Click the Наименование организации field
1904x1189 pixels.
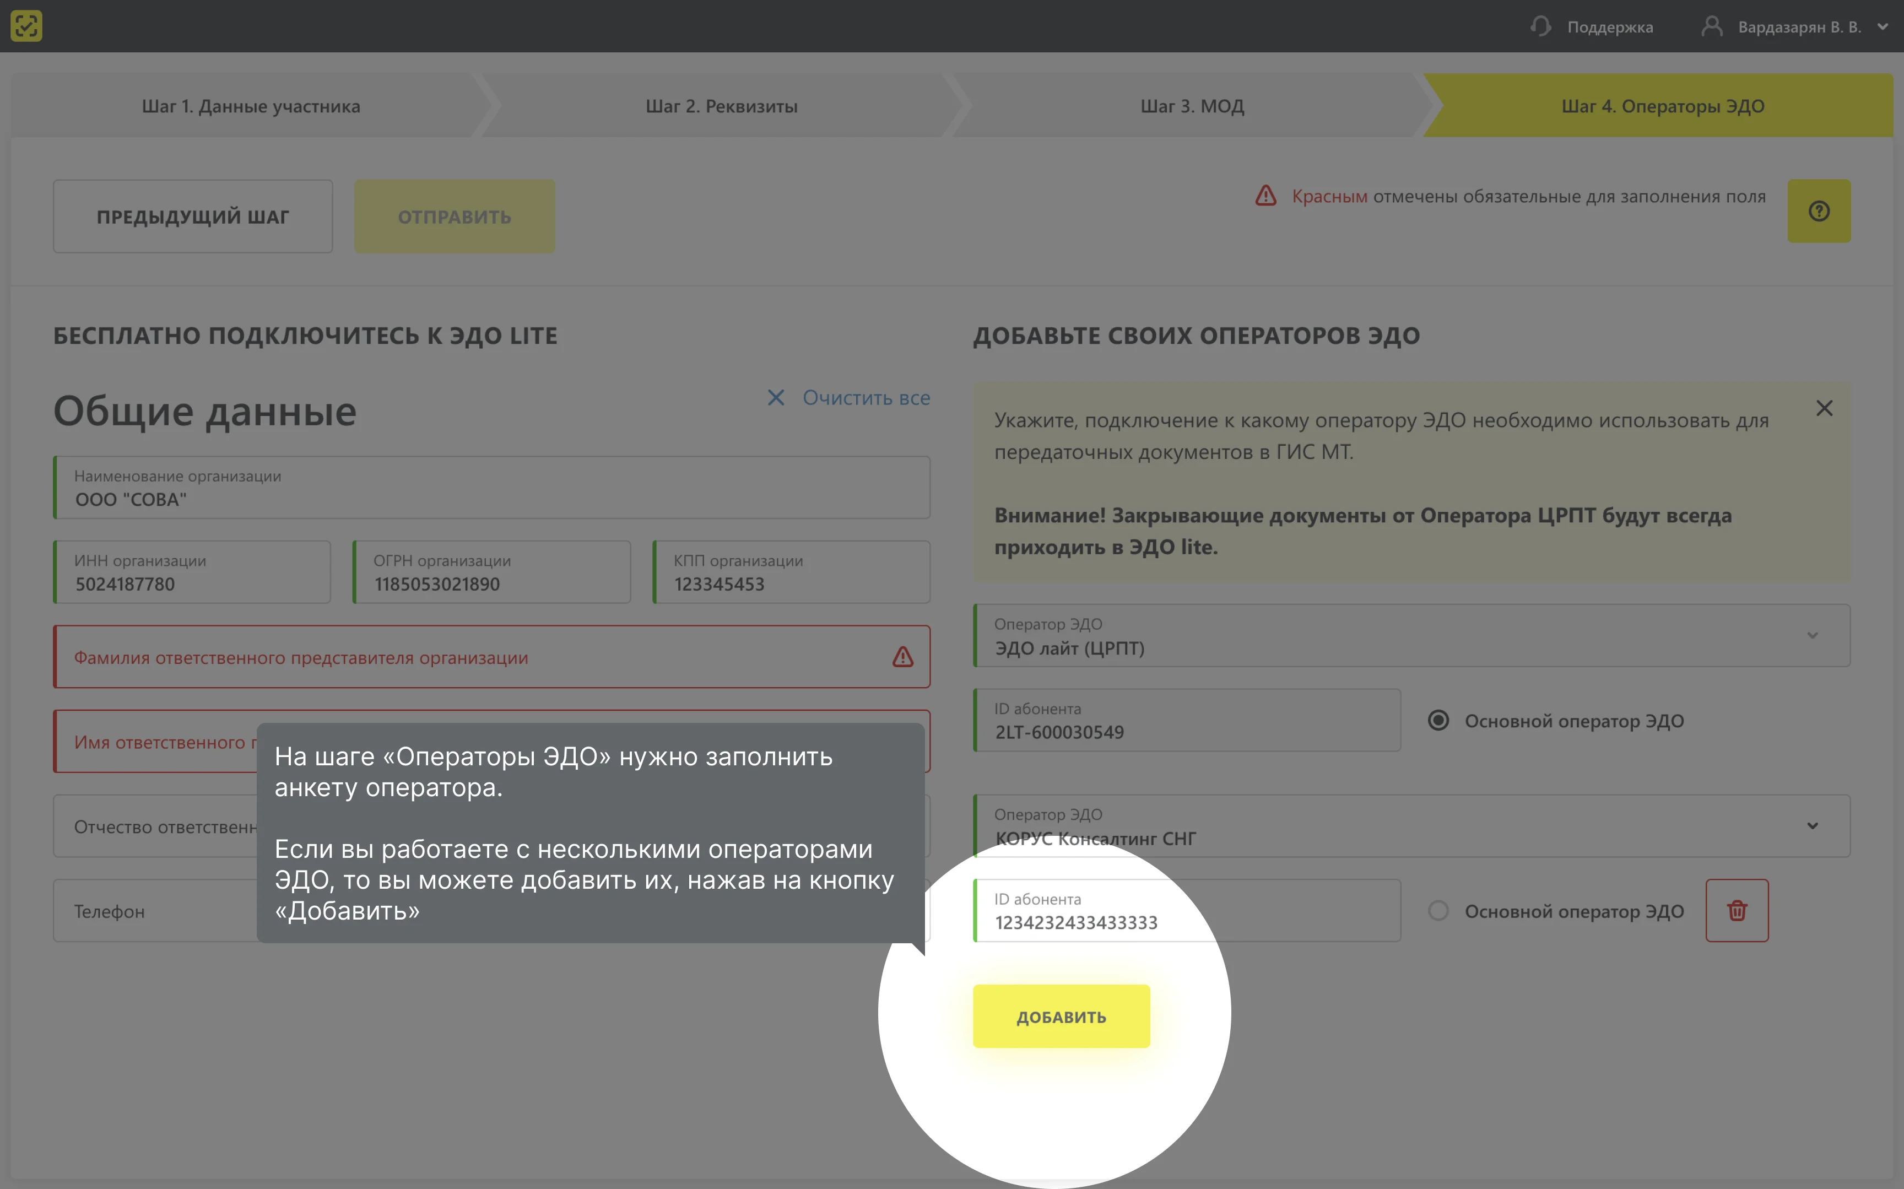coord(491,488)
